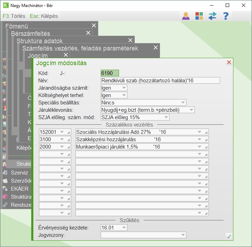The height and width of the screenshot is (247, 252).
Task: Select Esc: Kilépés menu item
Action: click(44, 16)
